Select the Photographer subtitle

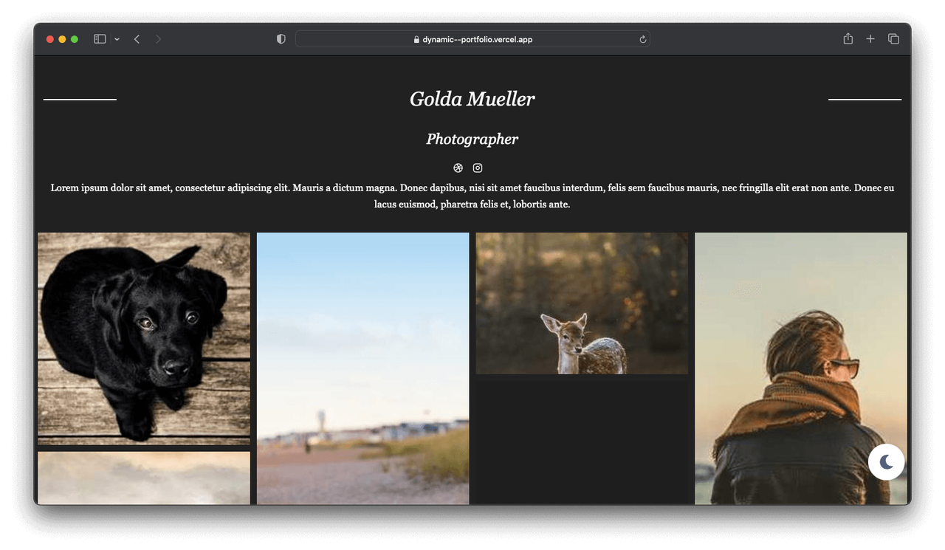tap(472, 139)
